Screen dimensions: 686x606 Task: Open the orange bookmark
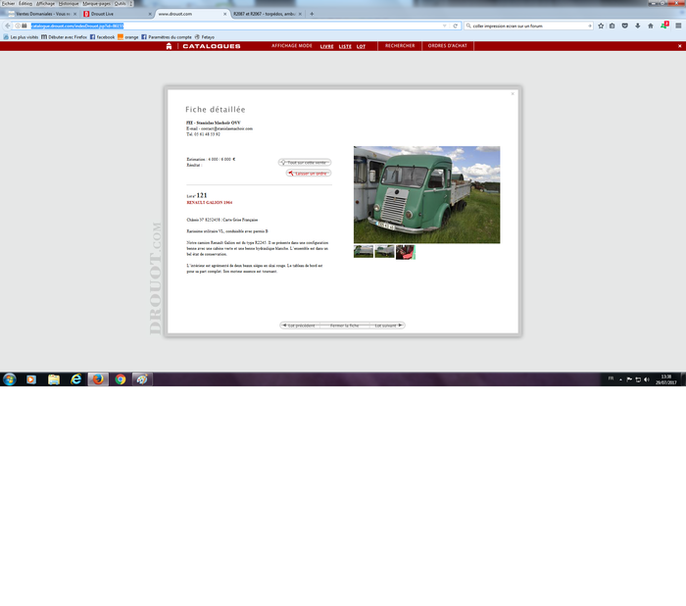(x=127, y=37)
